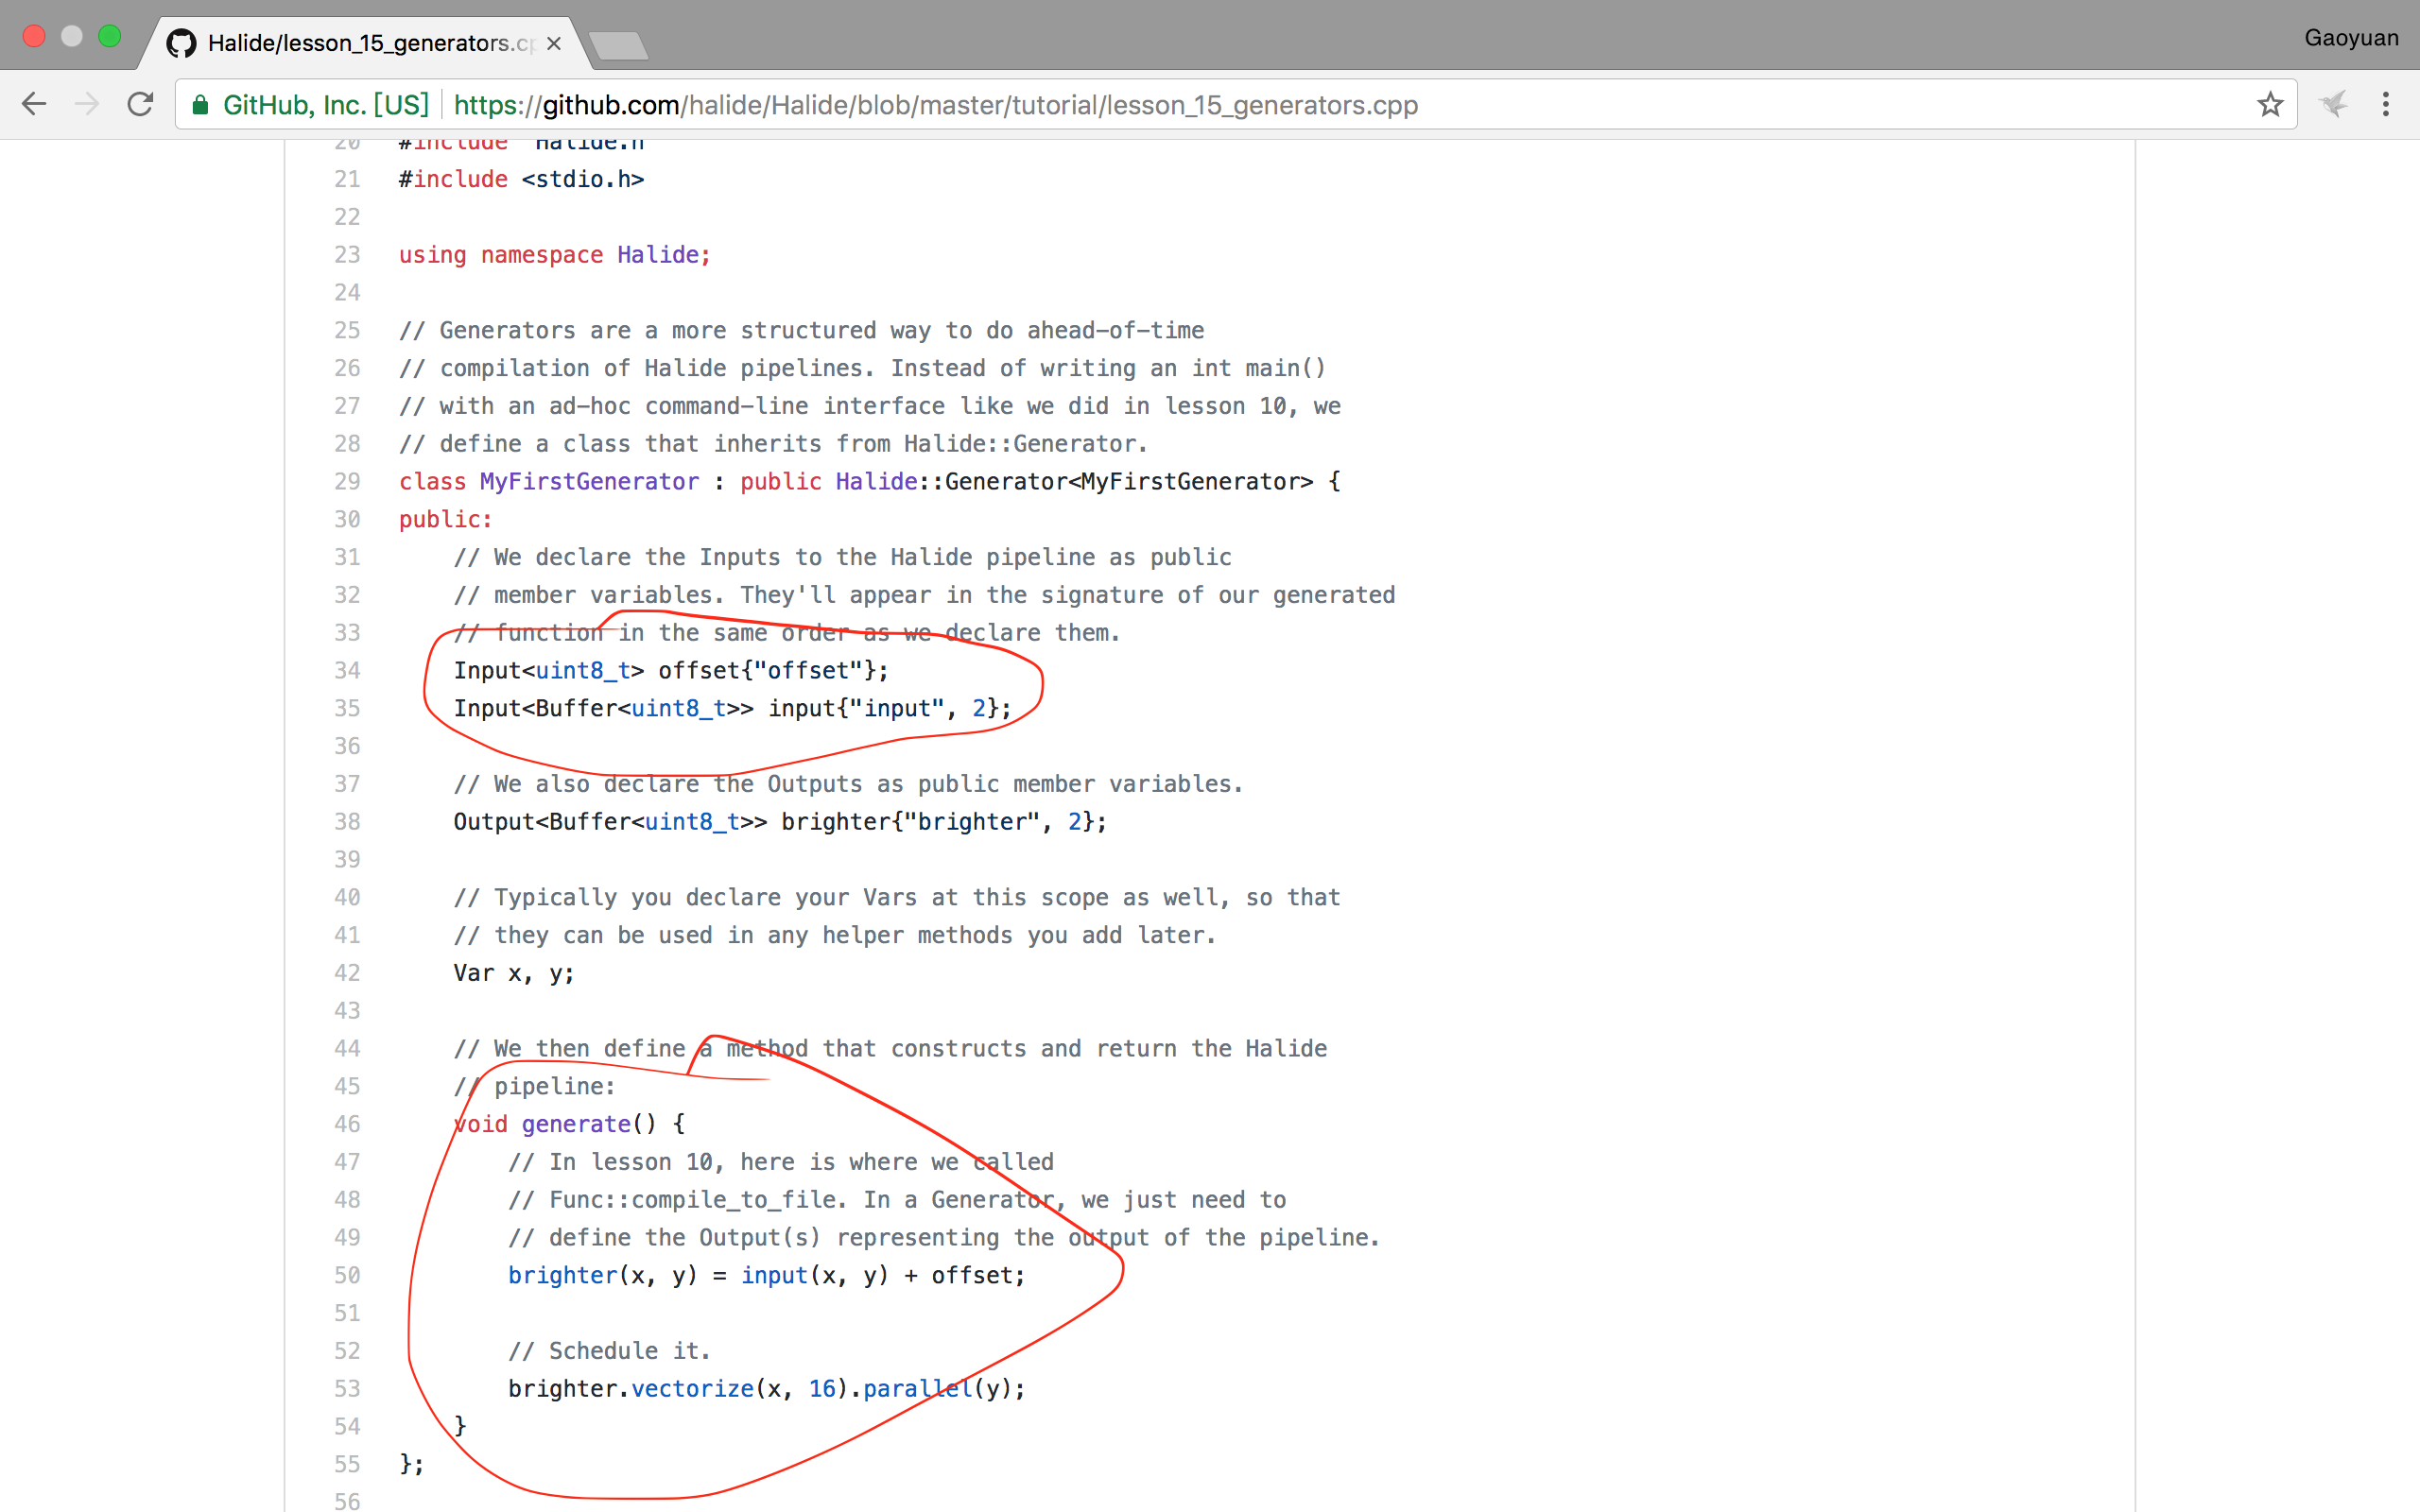Click the Gaoyuan profile name
Screen dimensions: 2420x1512
click(x=2350, y=37)
